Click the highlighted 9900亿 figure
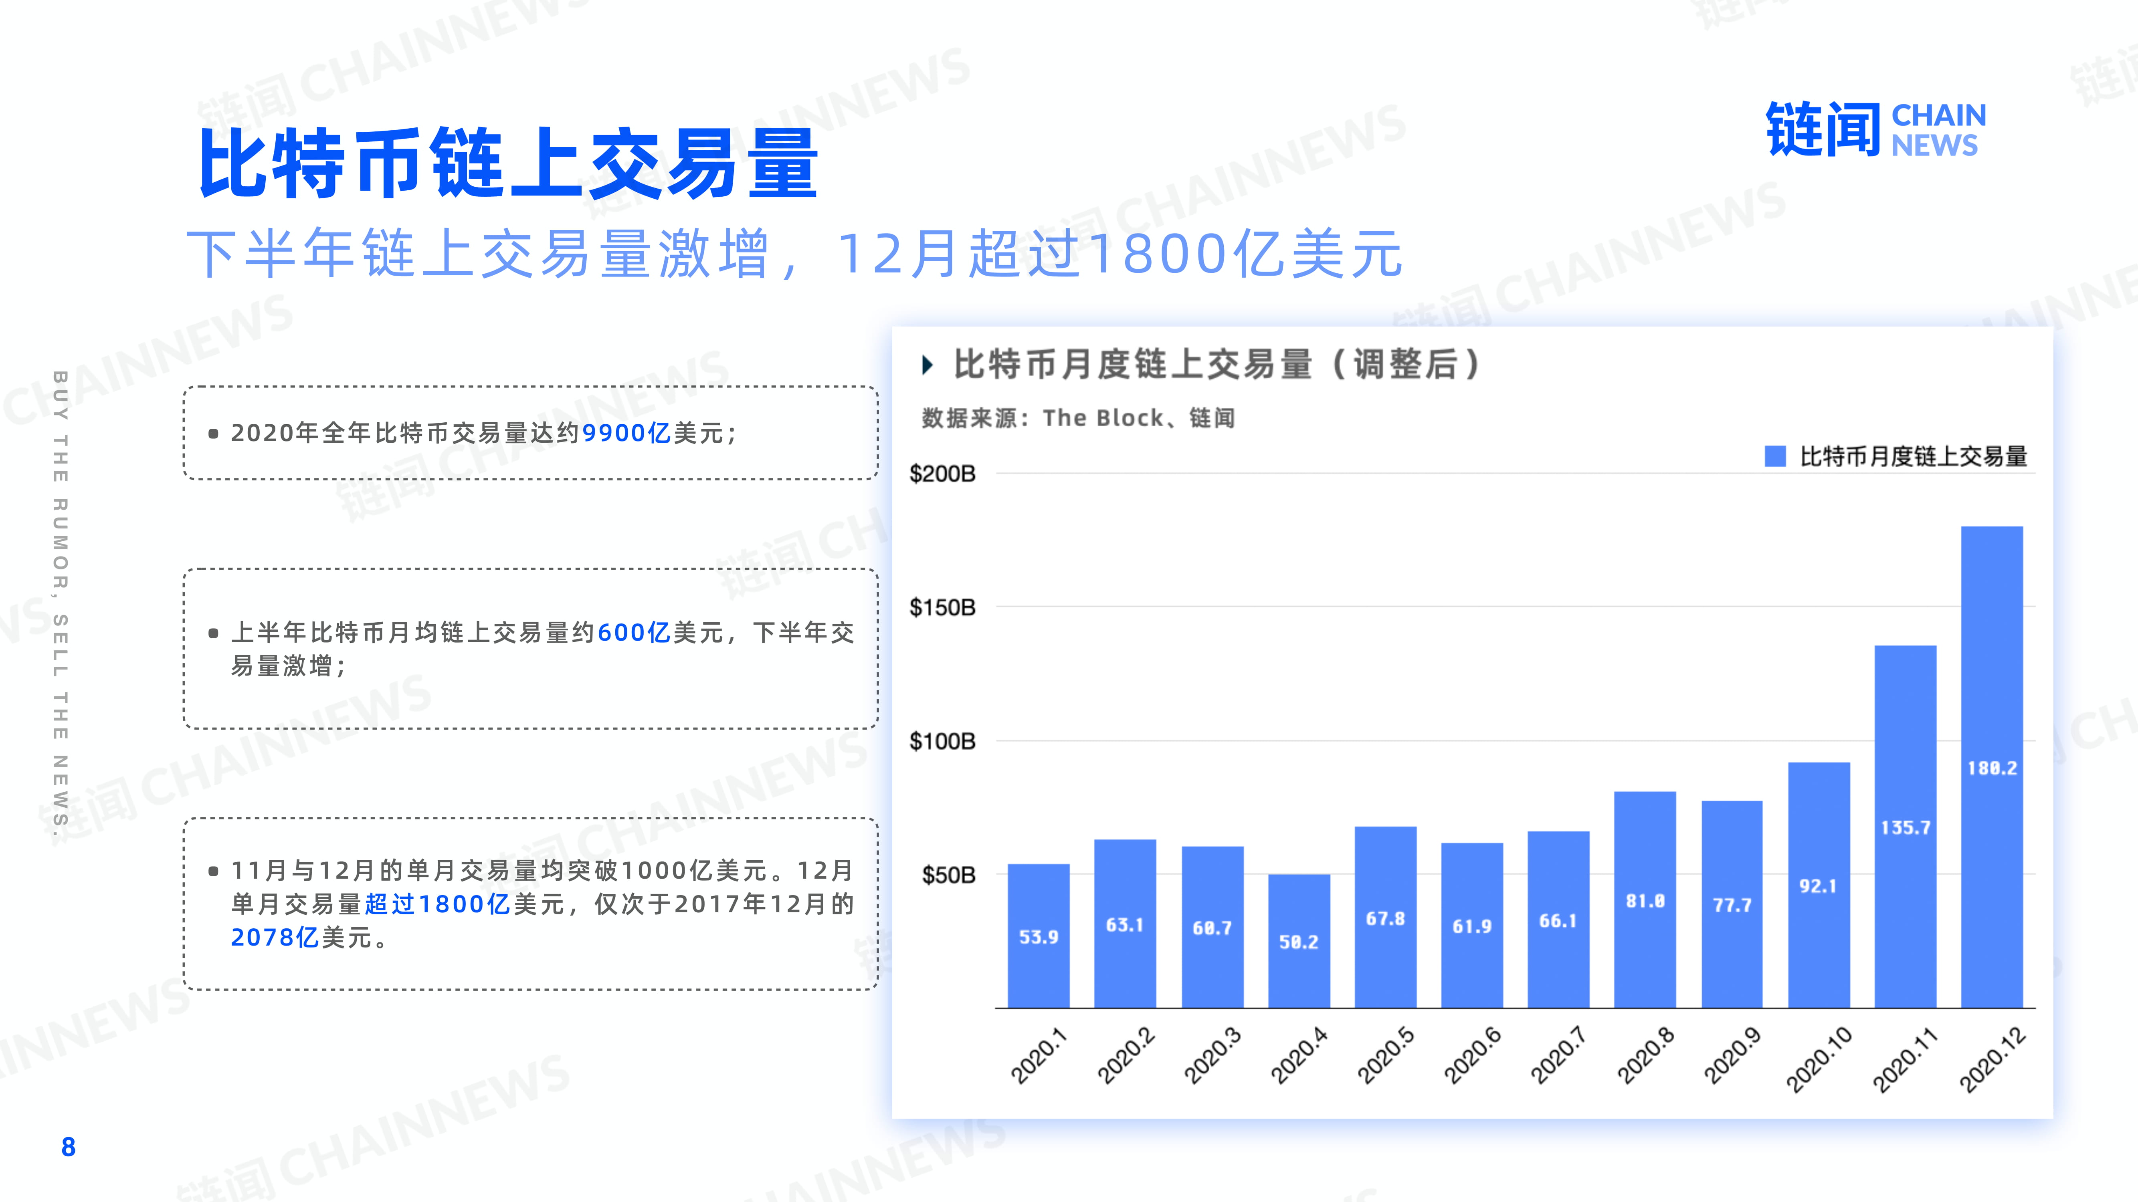The height and width of the screenshot is (1202, 2138). point(626,433)
